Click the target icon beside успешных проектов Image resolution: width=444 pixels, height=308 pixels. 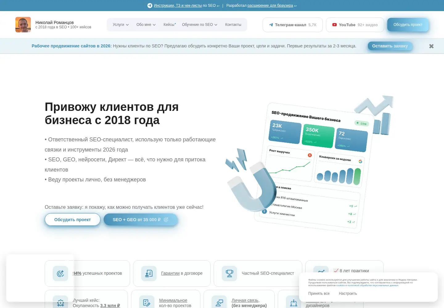point(60,274)
